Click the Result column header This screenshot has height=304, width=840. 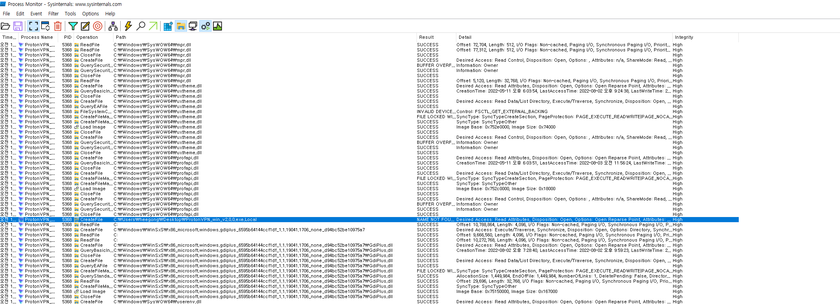pos(426,37)
